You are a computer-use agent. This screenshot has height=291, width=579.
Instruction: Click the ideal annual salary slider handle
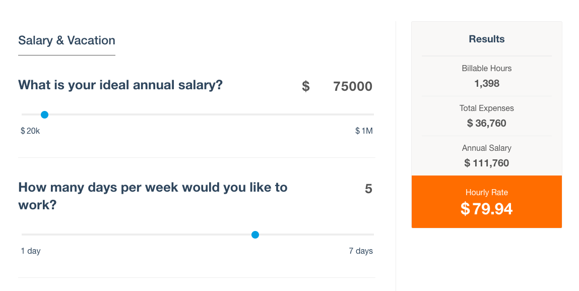coord(44,115)
